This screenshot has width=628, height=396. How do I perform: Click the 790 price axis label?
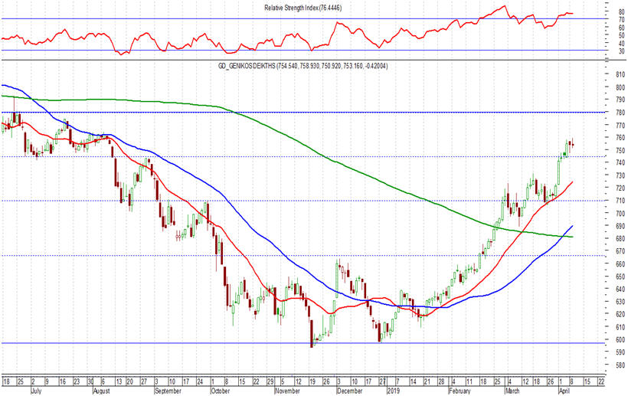(620, 100)
